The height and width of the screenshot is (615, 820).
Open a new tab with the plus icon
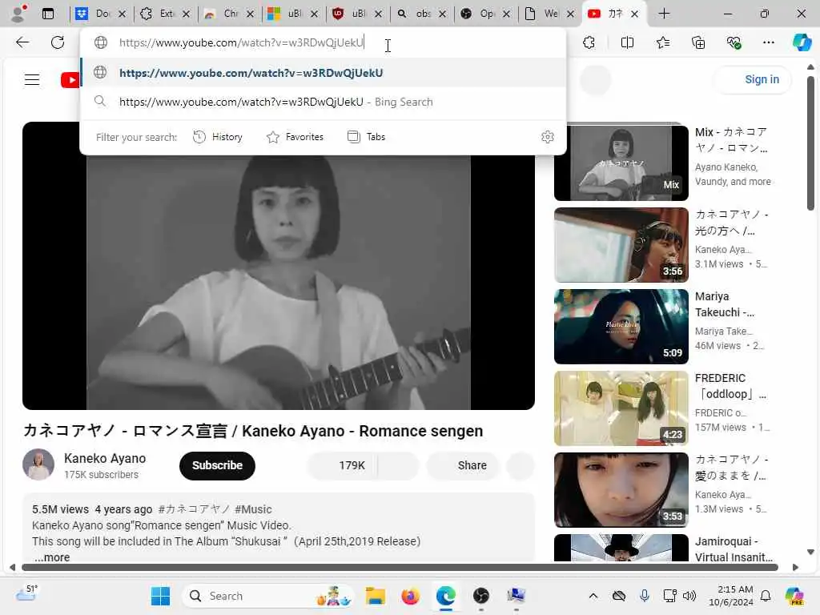pyautogui.click(x=664, y=14)
